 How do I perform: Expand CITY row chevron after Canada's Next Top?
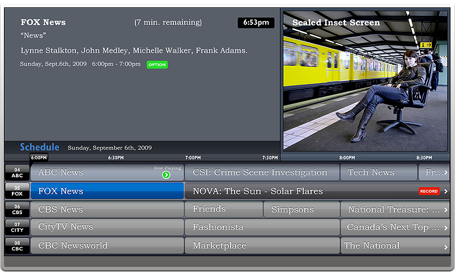(446, 228)
